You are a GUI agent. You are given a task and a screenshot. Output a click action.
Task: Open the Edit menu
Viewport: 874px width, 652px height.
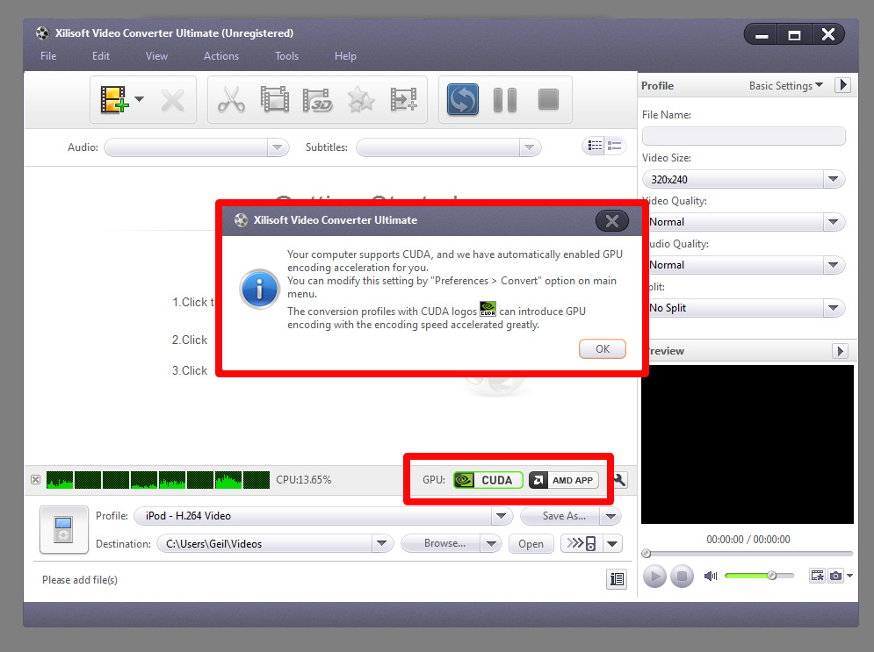(x=101, y=56)
